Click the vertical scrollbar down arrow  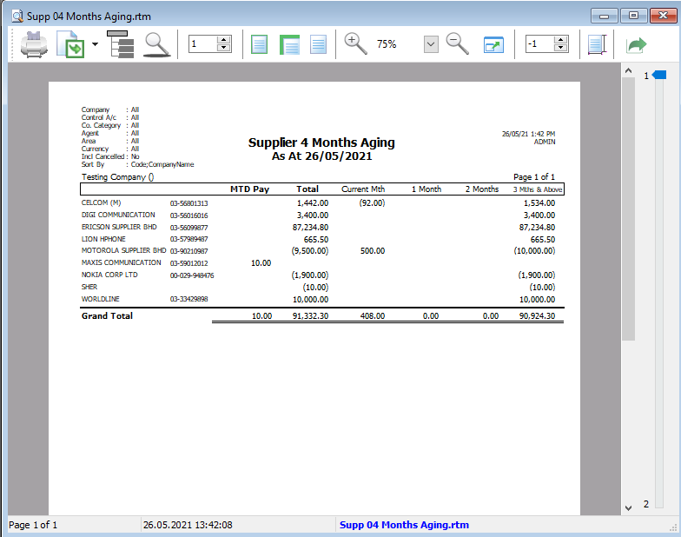(x=628, y=507)
